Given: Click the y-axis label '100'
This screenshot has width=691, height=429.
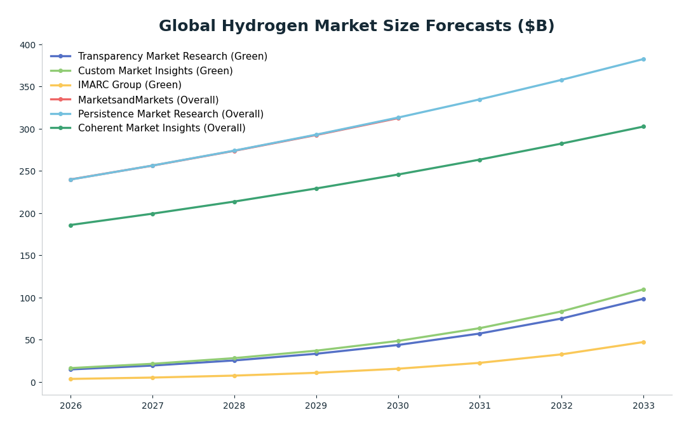Looking at the screenshot, I should point(28,298).
